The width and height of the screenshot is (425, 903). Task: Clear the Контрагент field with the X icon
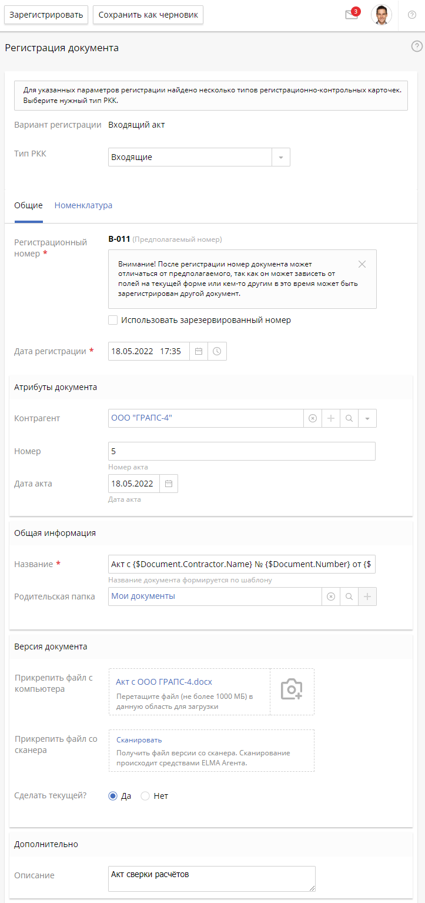click(x=312, y=418)
